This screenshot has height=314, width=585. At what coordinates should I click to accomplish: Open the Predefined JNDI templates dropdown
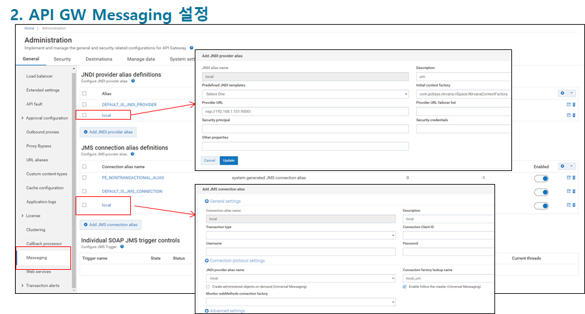point(305,94)
